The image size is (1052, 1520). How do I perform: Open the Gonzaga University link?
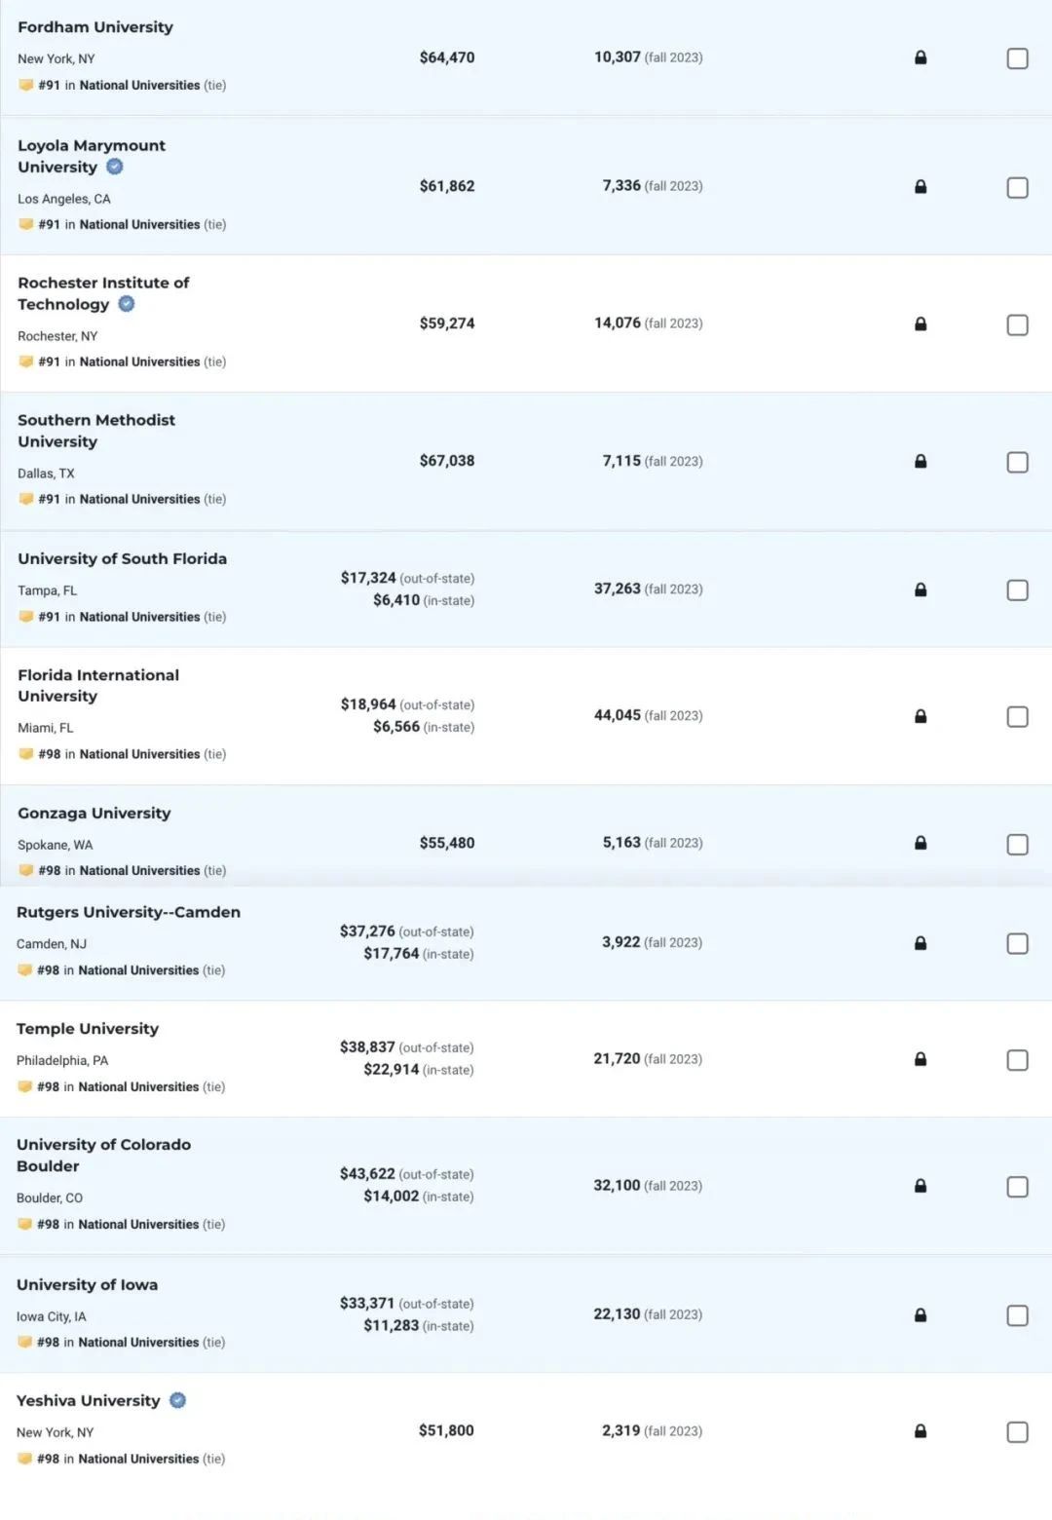[94, 813]
